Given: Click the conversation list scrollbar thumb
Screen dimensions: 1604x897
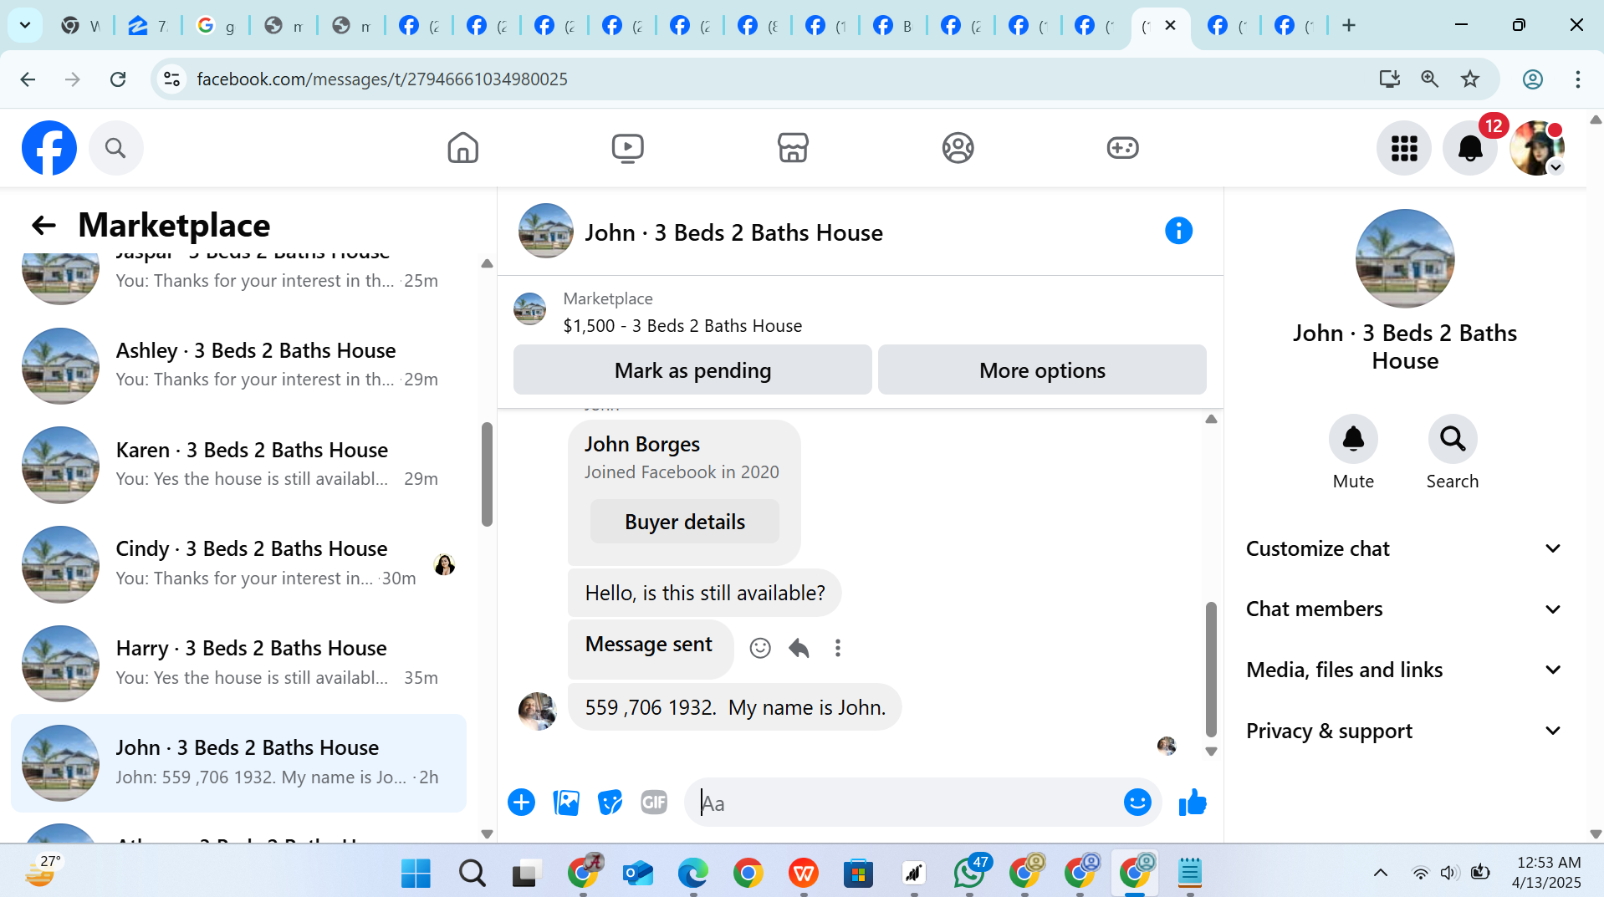Looking at the screenshot, I should coord(487,474).
